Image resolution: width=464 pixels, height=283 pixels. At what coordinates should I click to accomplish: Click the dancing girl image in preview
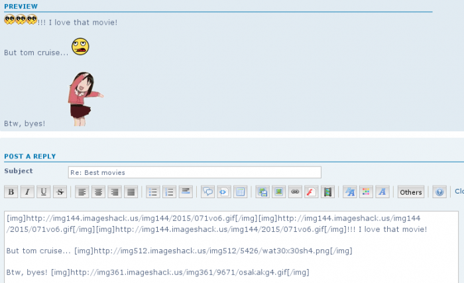86,99
